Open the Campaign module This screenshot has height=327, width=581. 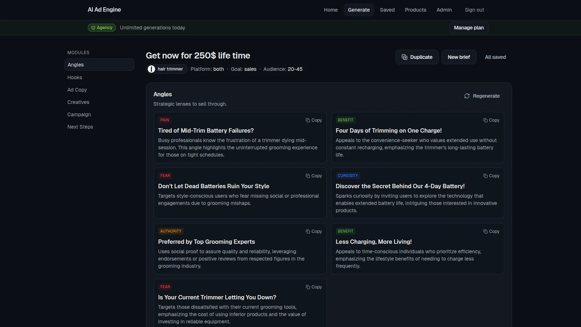coord(99,114)
